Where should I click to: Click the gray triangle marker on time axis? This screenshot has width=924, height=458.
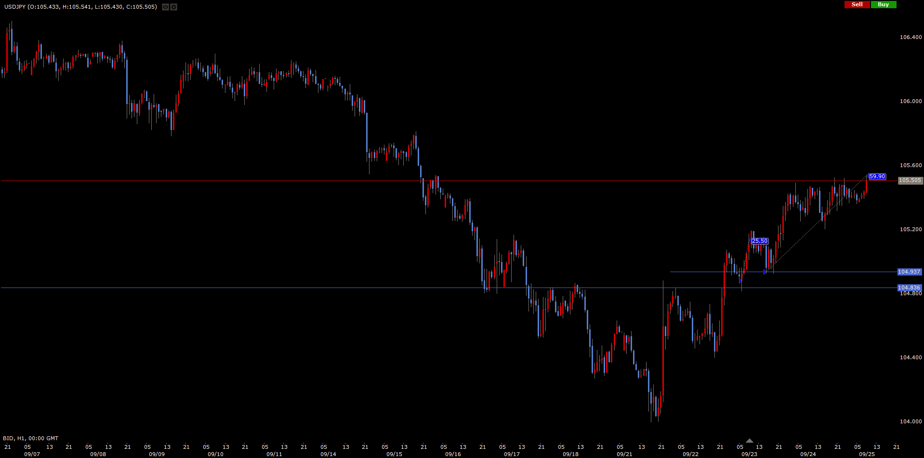[749, 441]
